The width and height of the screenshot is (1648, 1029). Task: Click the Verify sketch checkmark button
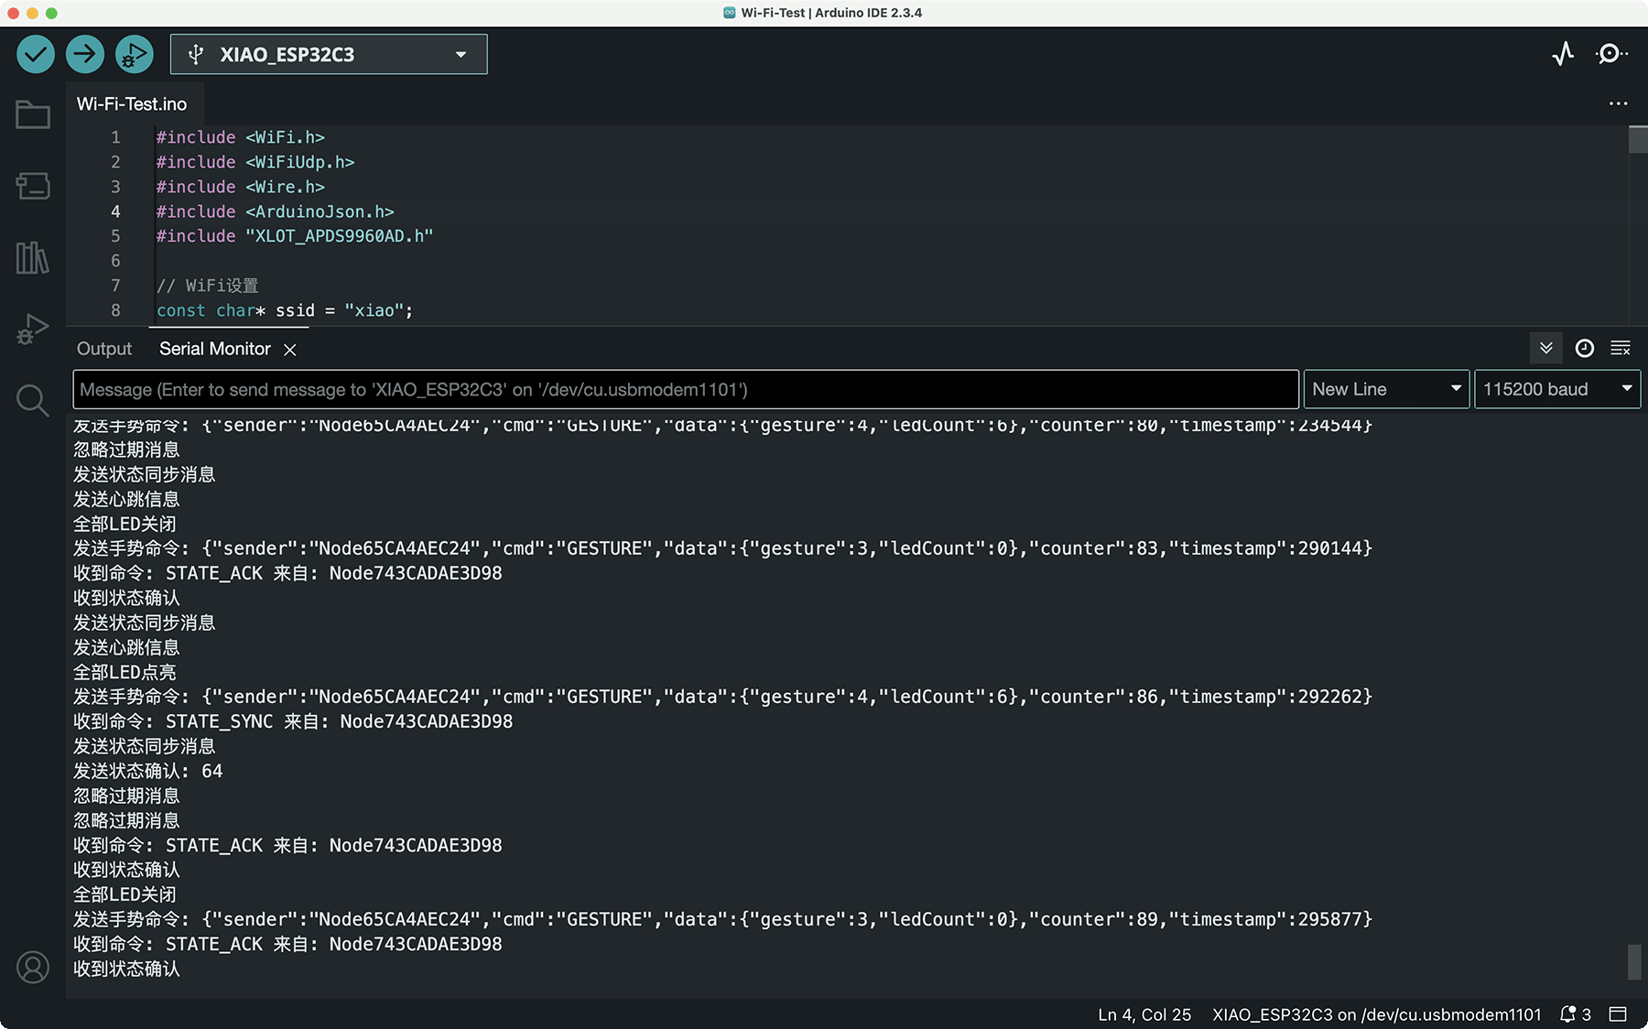tap(36, 54)
